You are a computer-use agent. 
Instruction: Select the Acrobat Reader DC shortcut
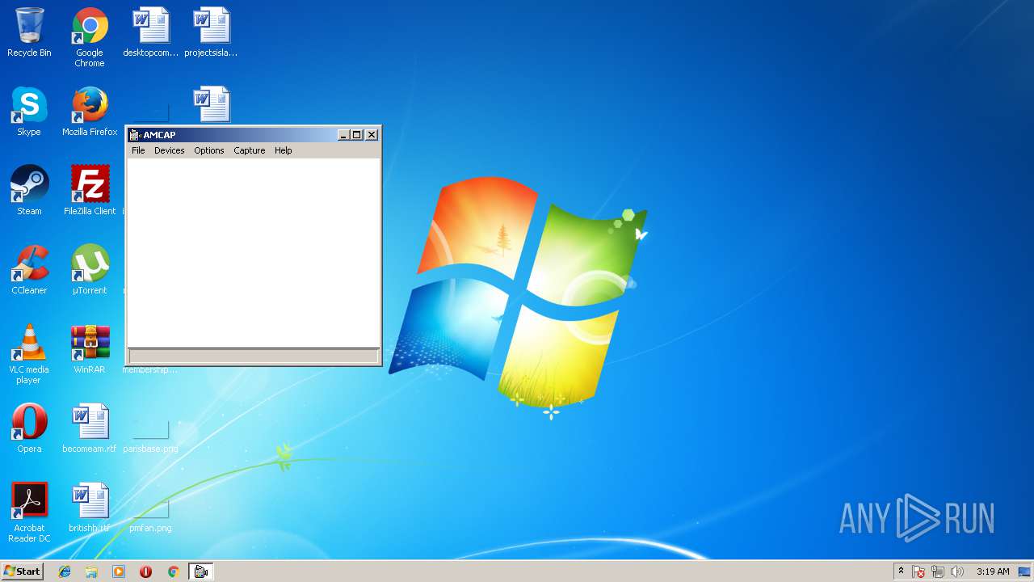(29, 512)
